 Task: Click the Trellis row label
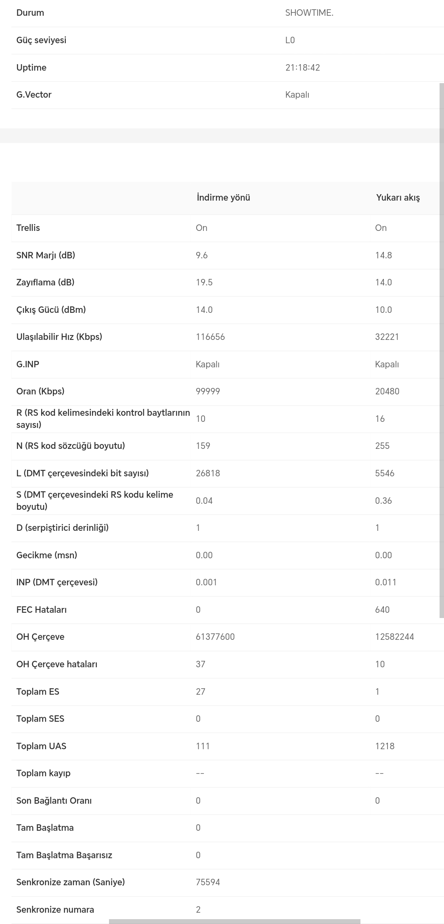(28, 228)
